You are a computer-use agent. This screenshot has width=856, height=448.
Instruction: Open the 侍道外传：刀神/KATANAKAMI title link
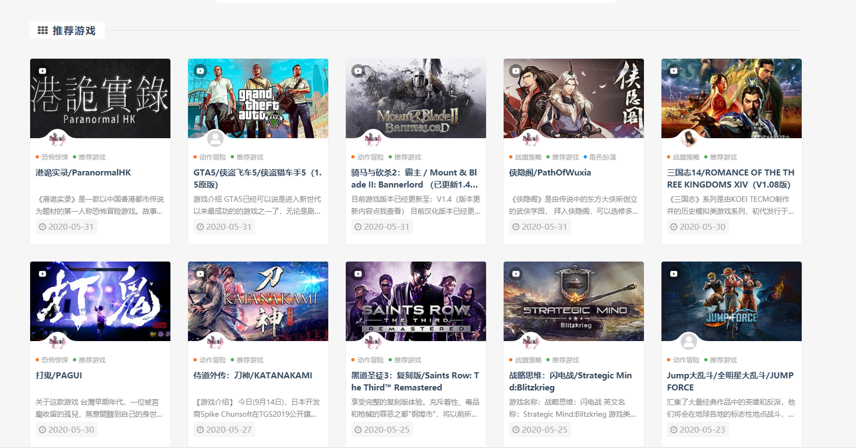(x=253, y=376)
